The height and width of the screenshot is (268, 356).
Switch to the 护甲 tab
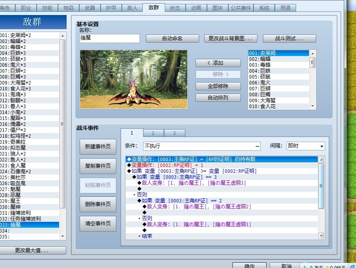(x=111, y=8)
